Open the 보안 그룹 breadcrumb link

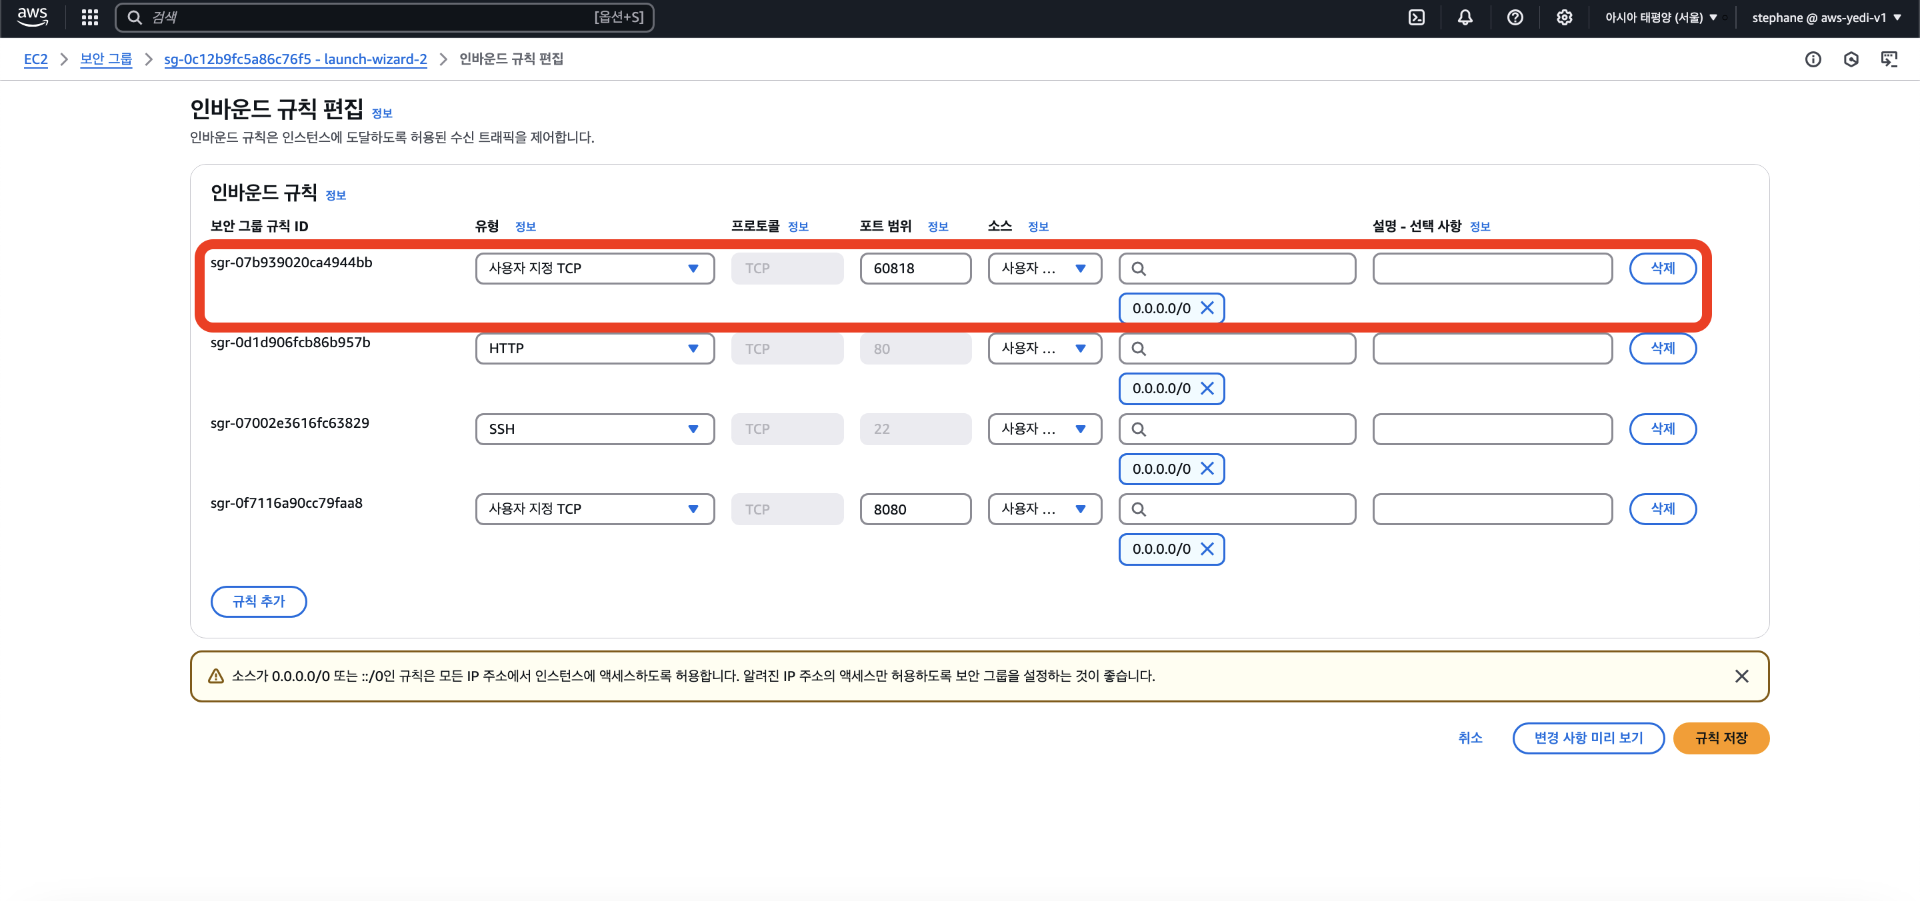(x=106, y=59)
